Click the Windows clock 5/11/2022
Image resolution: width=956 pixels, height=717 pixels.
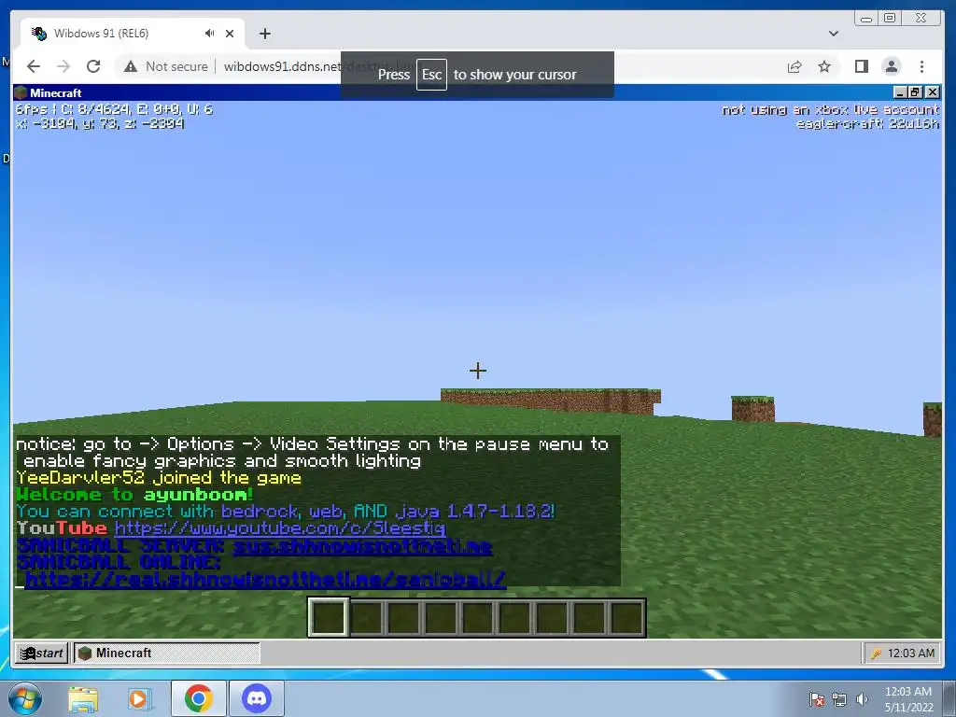point(909,699)
